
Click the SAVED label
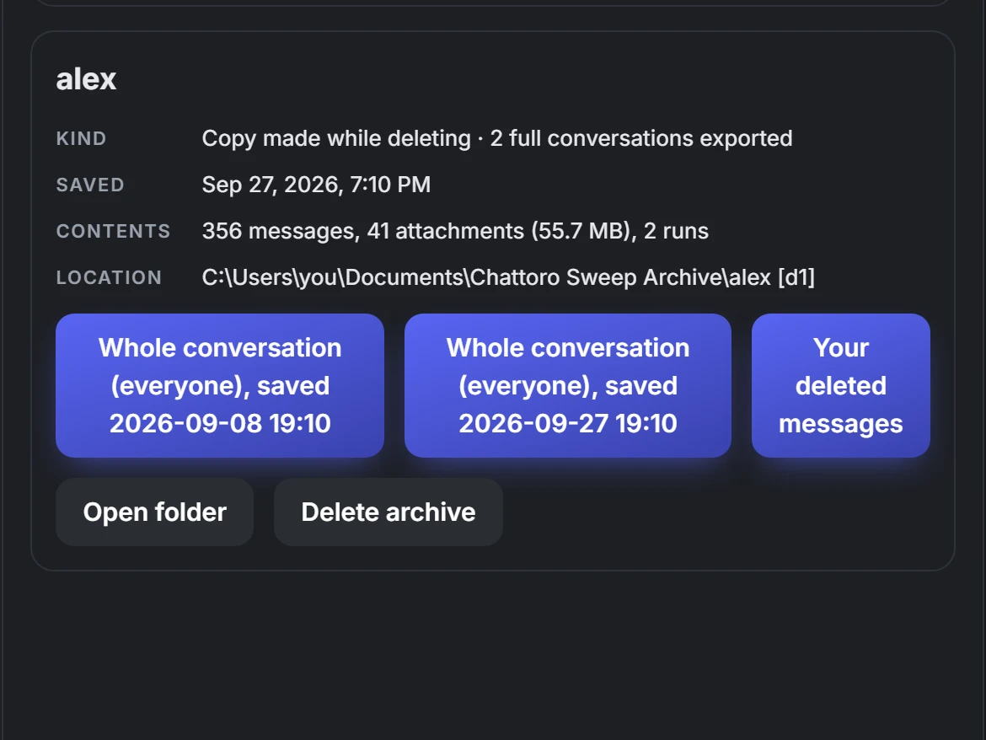(90, 185)
